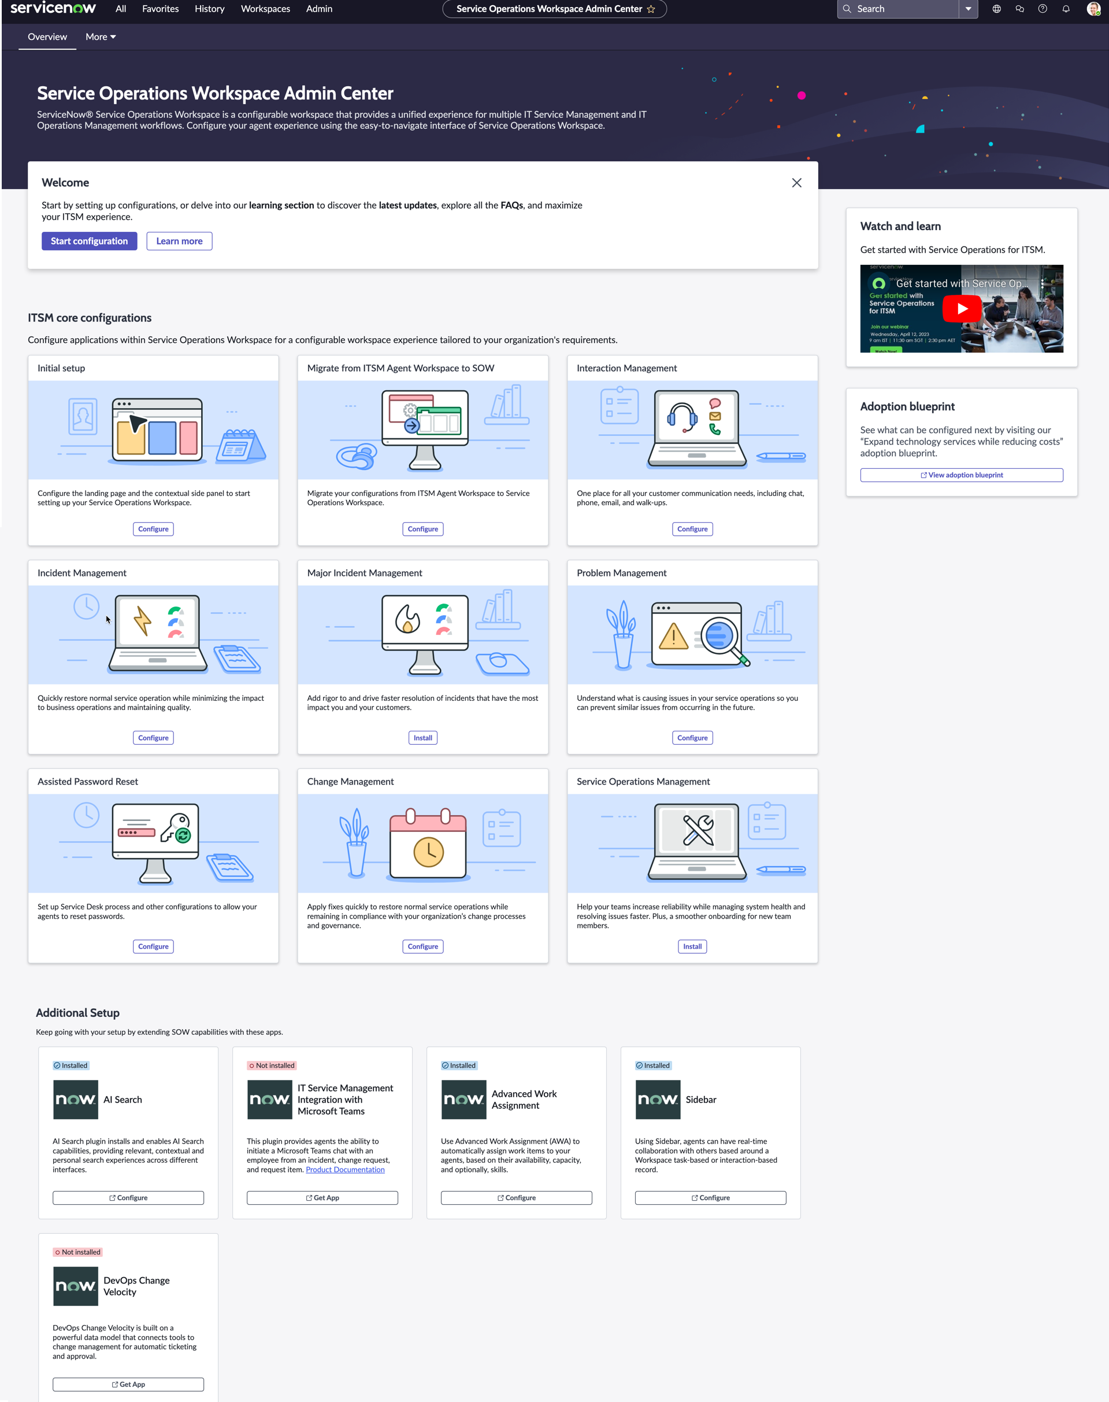
Task: Click the ServiceNow logo
Action: [x=53, y=8]
